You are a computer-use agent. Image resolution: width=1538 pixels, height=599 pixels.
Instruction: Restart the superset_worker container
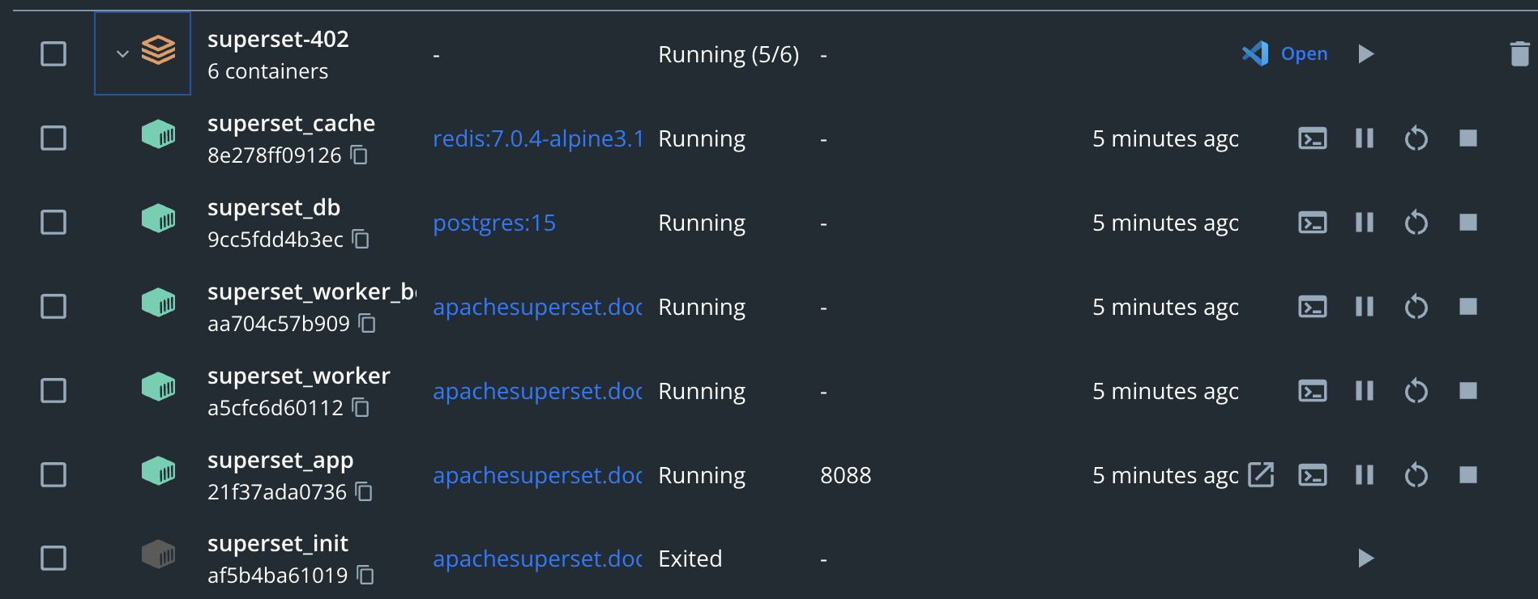click(1416, 391)
